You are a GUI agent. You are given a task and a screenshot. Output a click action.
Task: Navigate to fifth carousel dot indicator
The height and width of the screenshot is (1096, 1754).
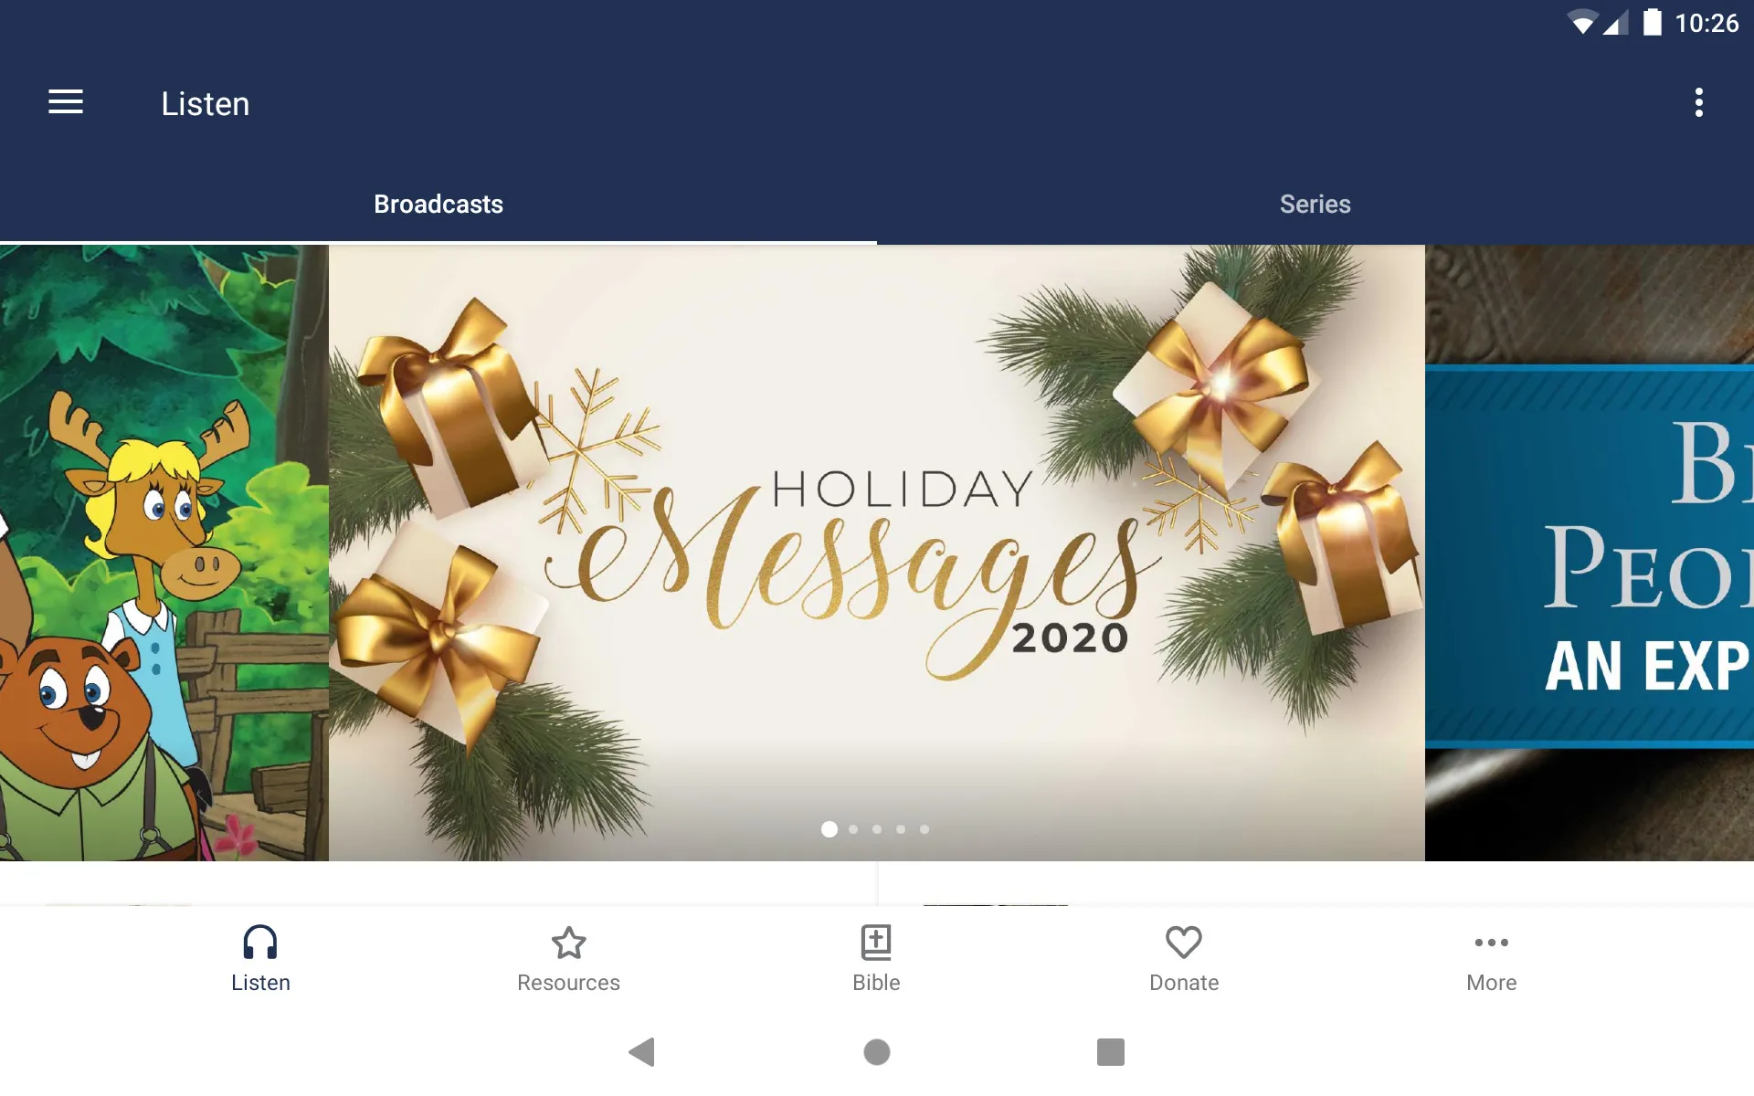[x=925, y=829]
